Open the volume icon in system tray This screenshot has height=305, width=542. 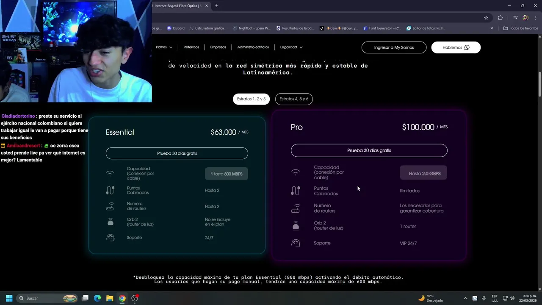pyautogui.click(x=512, y=298)
